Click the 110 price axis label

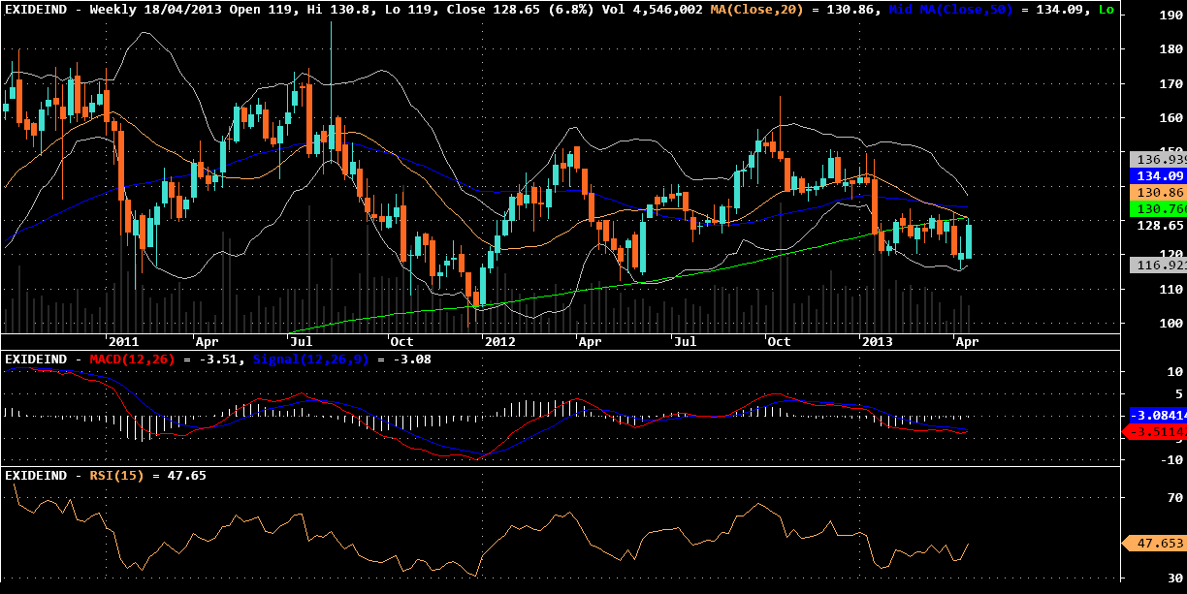(x=1171, y=289)
